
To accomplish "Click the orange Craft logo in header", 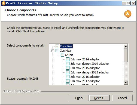I will coord(128,14).
